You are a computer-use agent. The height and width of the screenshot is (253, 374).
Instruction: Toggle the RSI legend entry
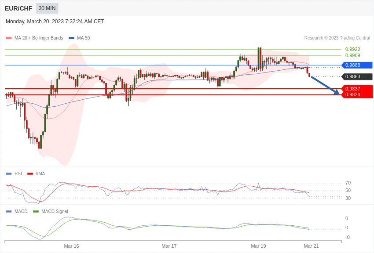click(x=14, y=174)
